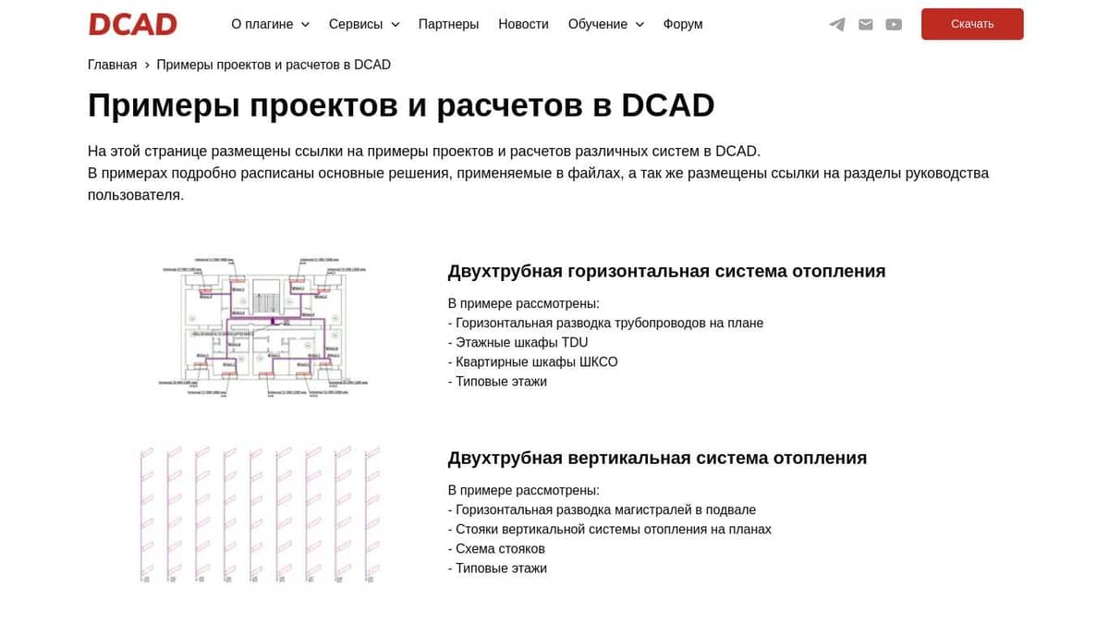Open the YouTube channel icon
The height and width of the screenshot is (624, 1109).
click(894, 24)
